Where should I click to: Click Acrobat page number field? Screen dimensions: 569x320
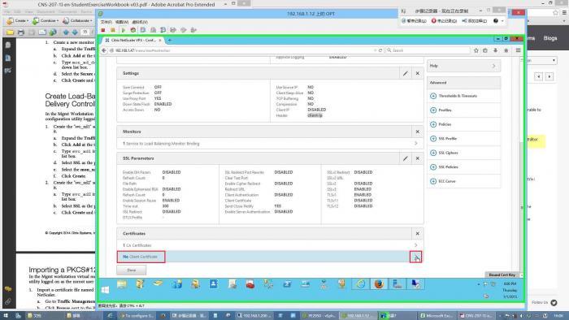coord(85,32)
